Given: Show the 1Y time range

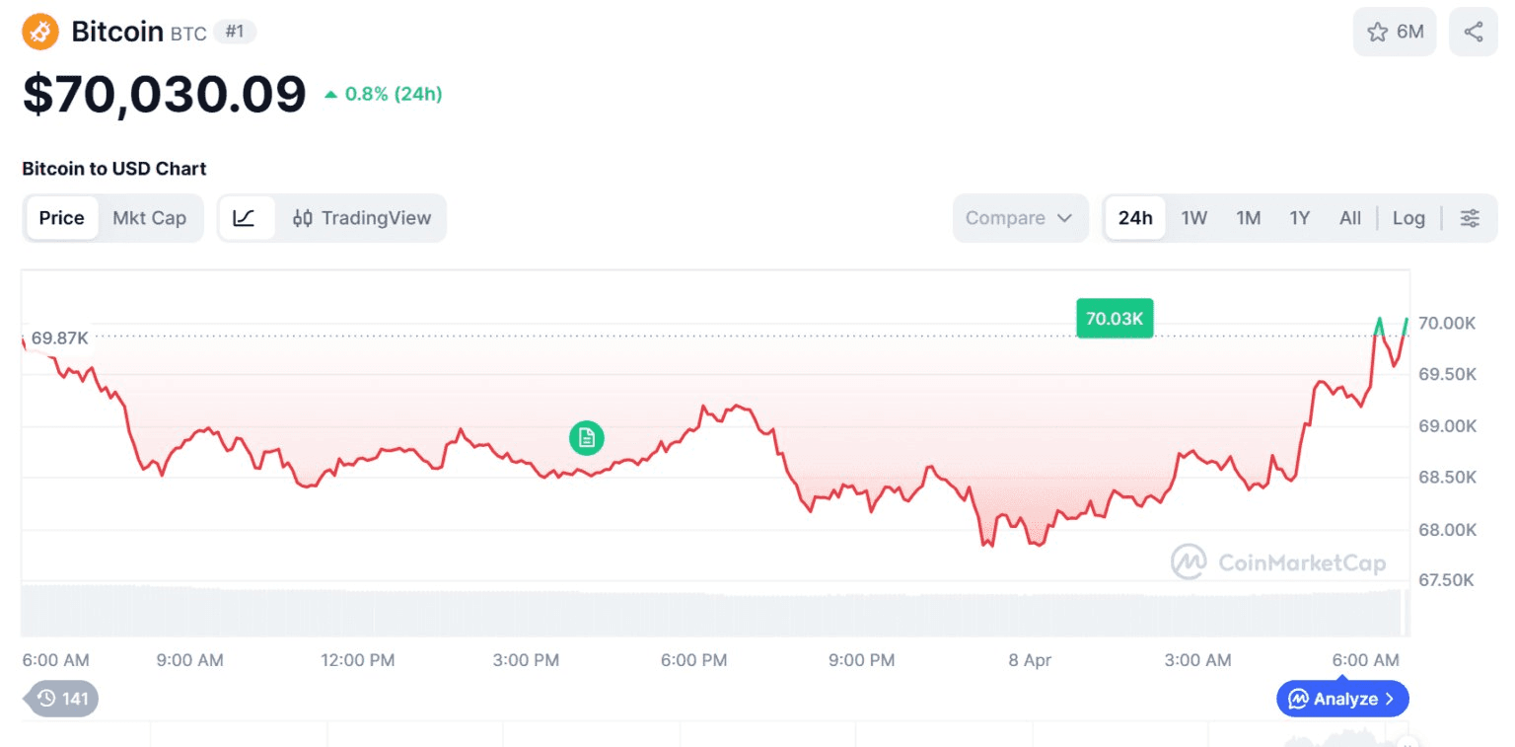Looking at the screenshot, I should coord(1299,218).
